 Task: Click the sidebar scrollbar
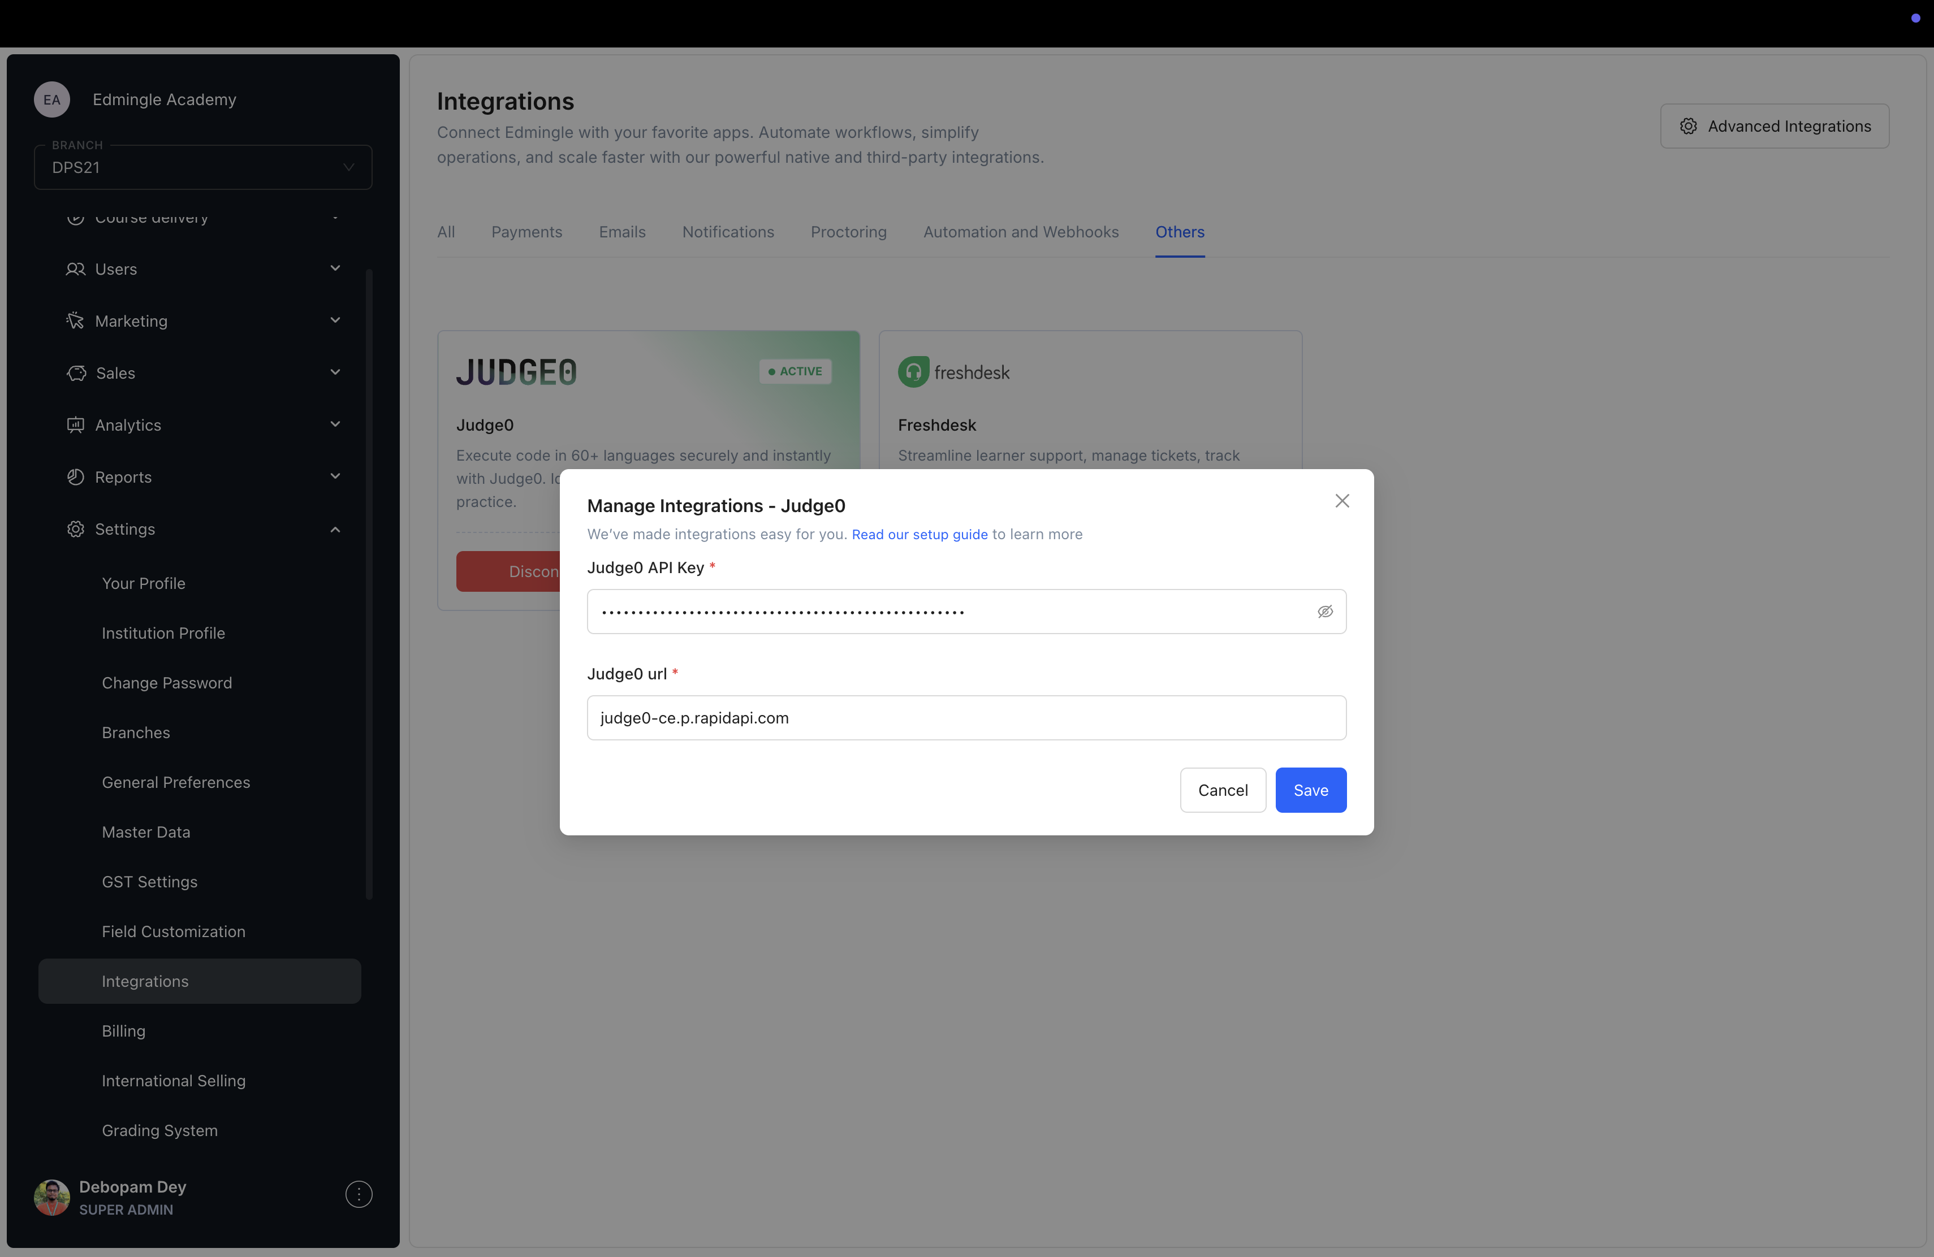pos(370,584)
